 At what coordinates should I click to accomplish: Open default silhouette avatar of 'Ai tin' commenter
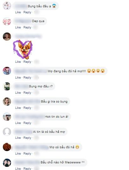coord(7,132)
